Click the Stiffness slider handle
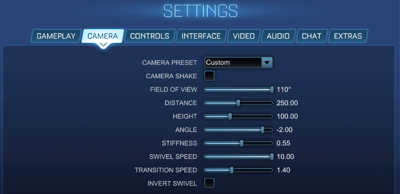Image resolution: width=400 pixels, height=194 pixels. coord(241,143)
